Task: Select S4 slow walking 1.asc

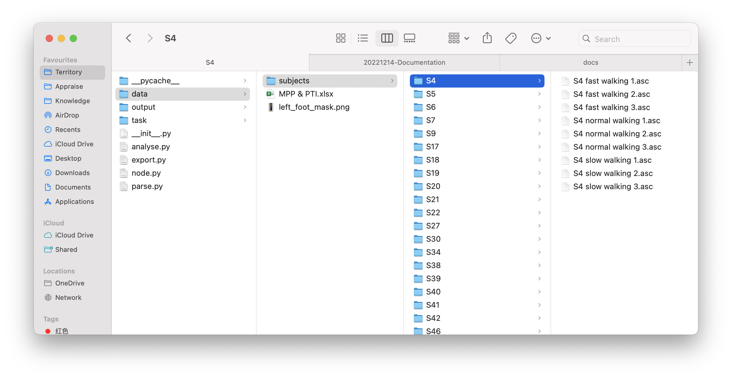Action: pos(624,160)
